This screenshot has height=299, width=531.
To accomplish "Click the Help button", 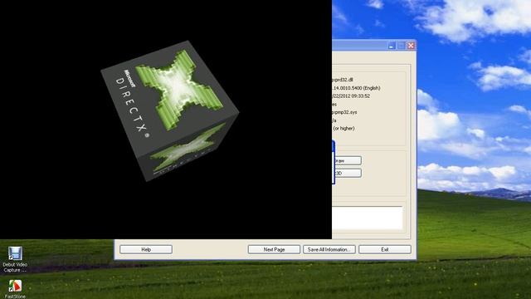I will pyautogui.click(x=146, y=249).
